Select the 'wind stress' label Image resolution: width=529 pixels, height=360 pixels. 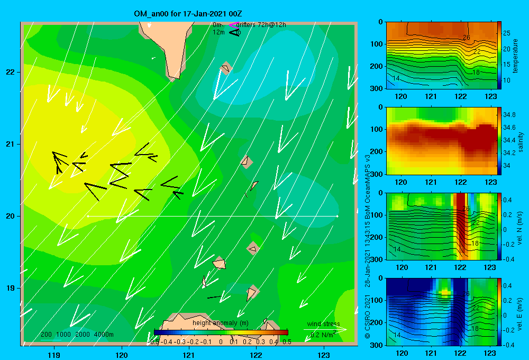pyautogui.click(x=323, y=323)
